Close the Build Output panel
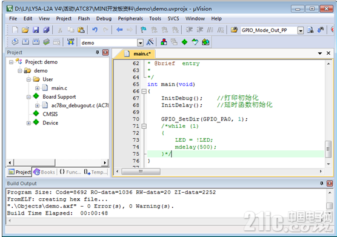This screenshot has width=337, height=237. pyautogui.click(x=330, y=183)
